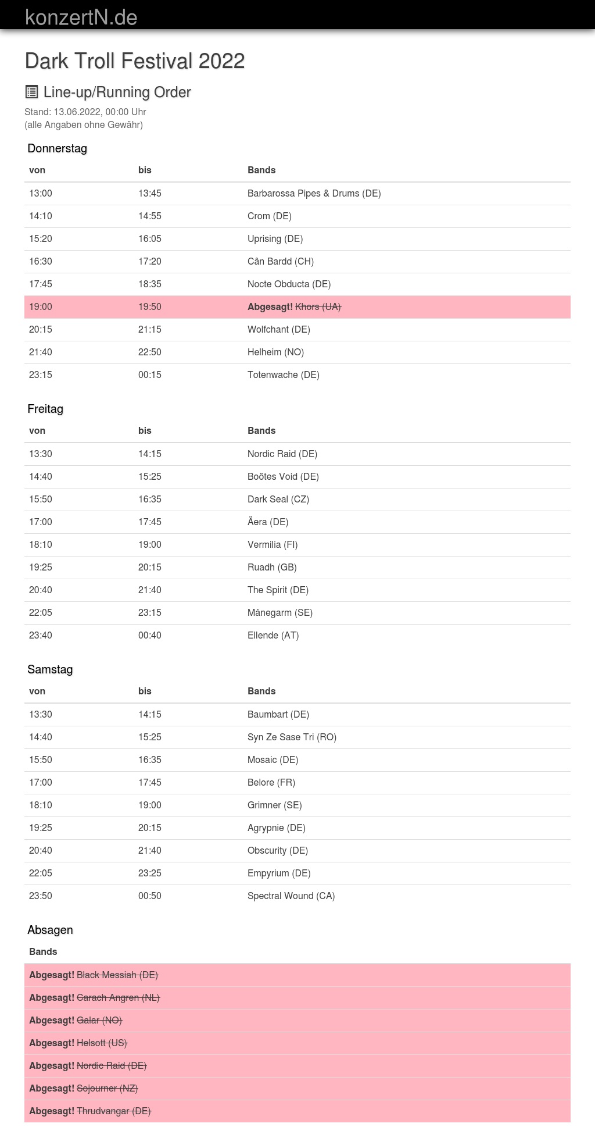Click the Stand: 13.06.2022 timestamp text
This screenshot has height=1134, width=595.
click(85, 112)
